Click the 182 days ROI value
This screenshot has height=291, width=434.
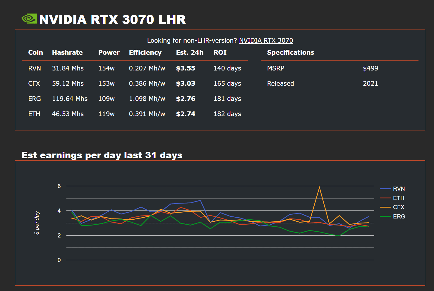point(227,114)
